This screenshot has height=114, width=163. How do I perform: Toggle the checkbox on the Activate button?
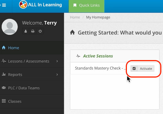tap(134, 68)
